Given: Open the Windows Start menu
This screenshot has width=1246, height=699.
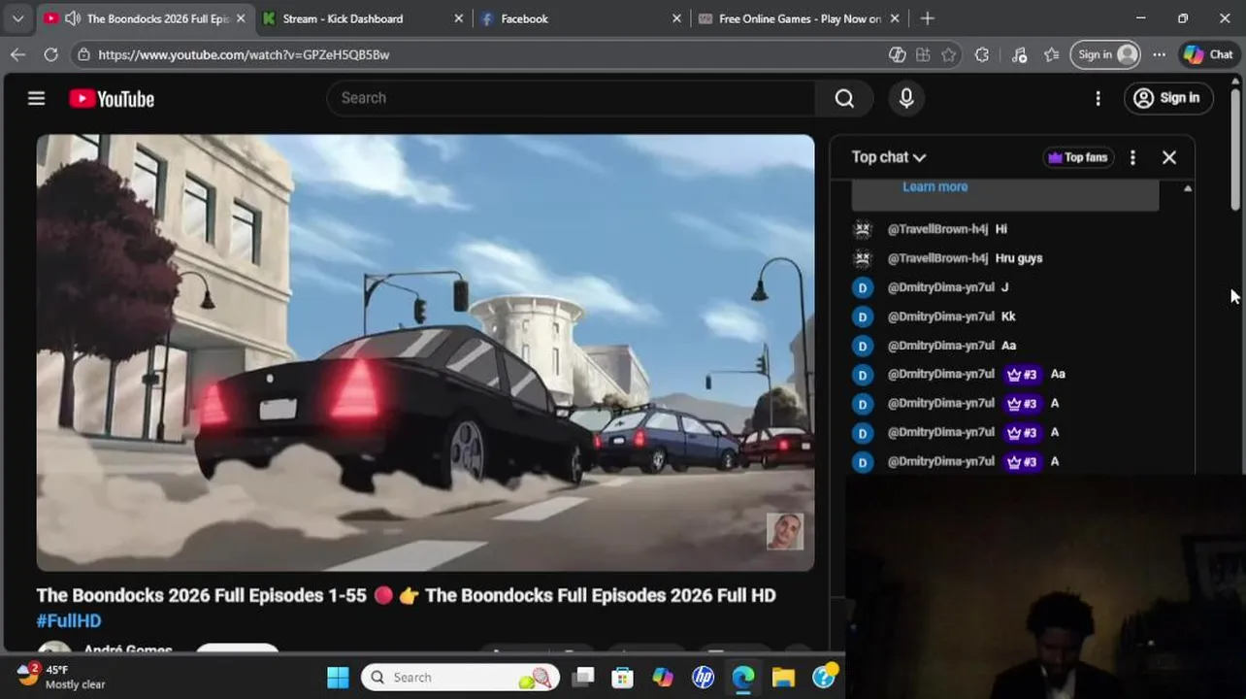Looking at the screenshot, I should coord(338,678).
